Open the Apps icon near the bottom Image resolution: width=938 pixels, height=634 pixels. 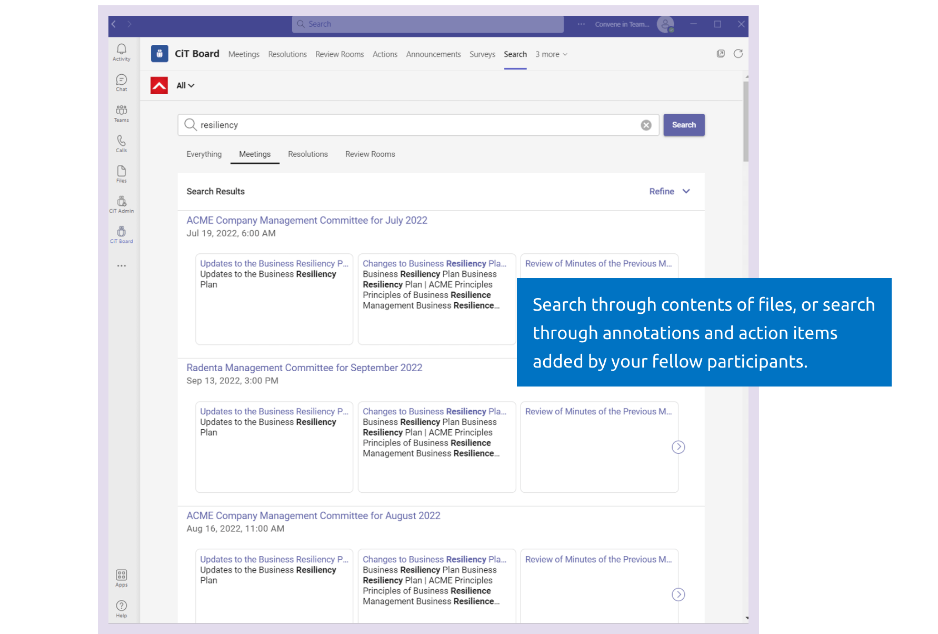121,575
